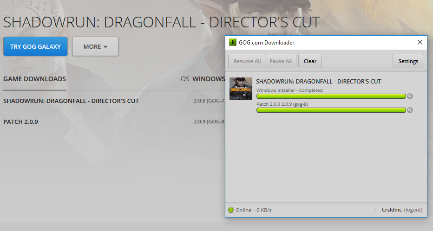The width and height of the screenshot is (433, 231).
Task: Click the Resume All button
Action: click(x=247, y=61)
